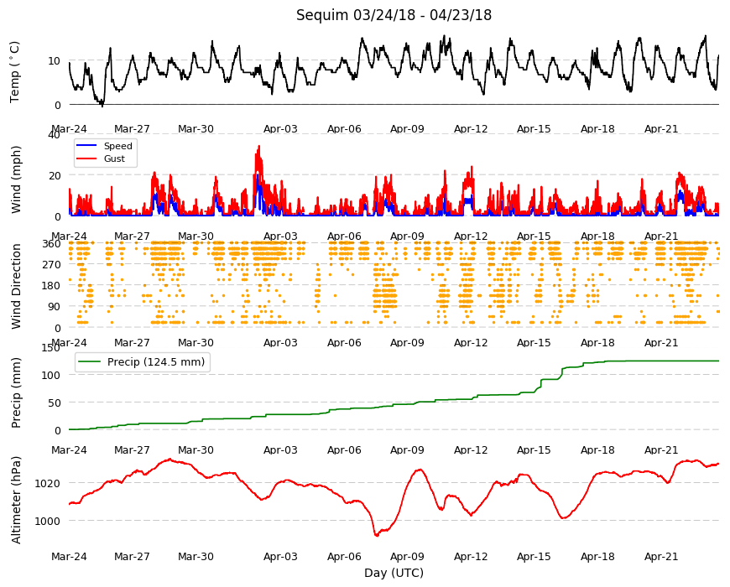Screen dimensions: 730x587
Task: Click the Wind (mph) axis label
Action: (16, 179)
